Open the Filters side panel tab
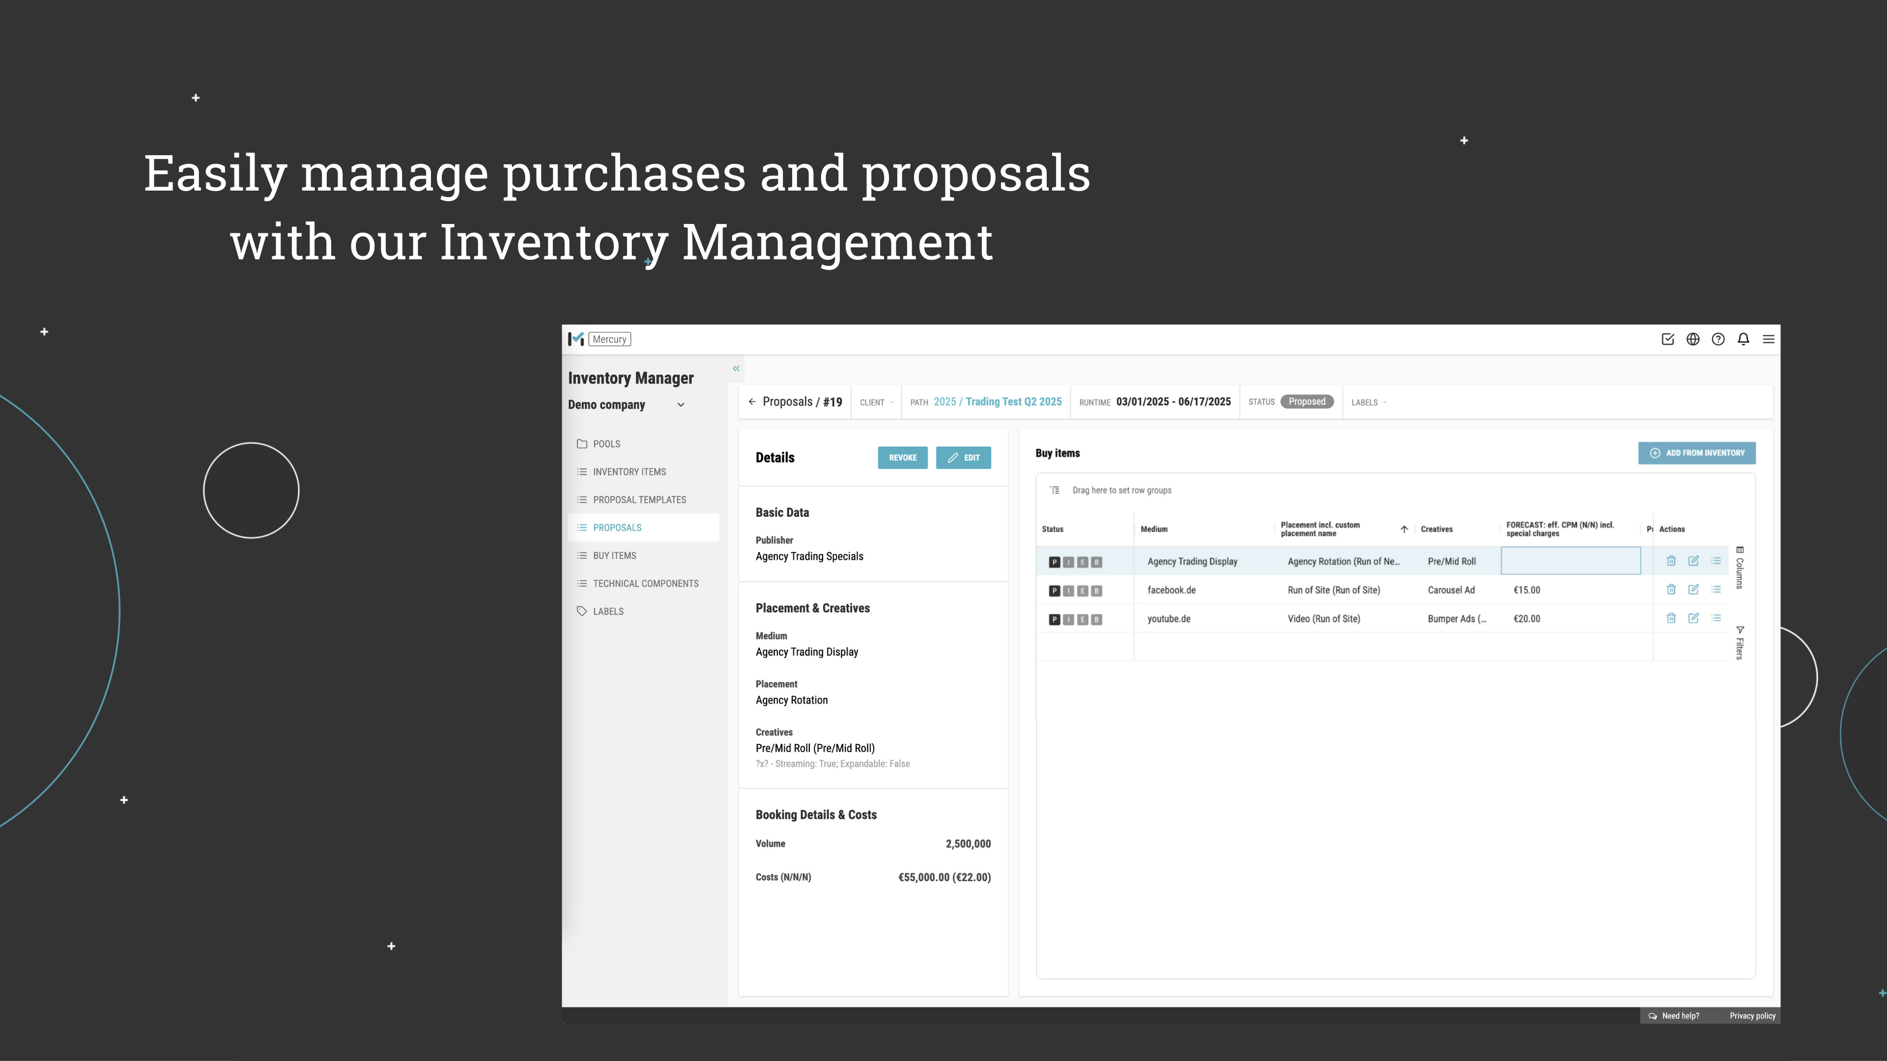The height and width of the screenshot is (1061, 1887). (x=1740, y=641)
